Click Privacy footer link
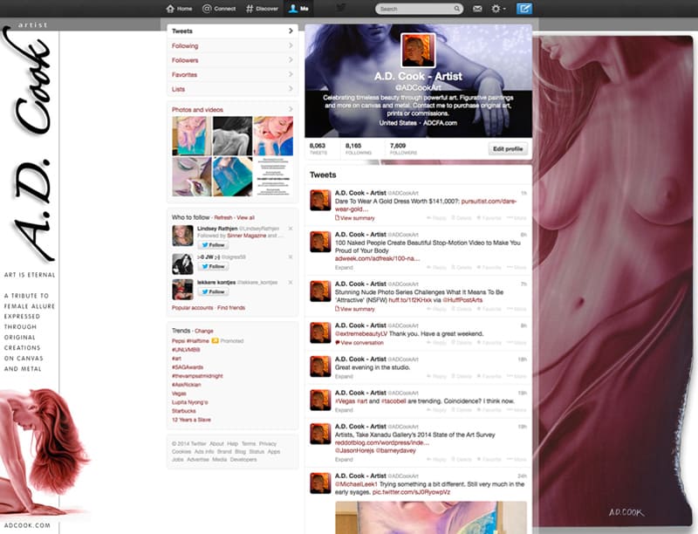 click(268, 443)
